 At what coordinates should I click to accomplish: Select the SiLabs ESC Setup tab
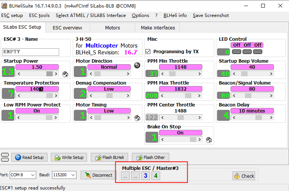(x=22, y=27)
